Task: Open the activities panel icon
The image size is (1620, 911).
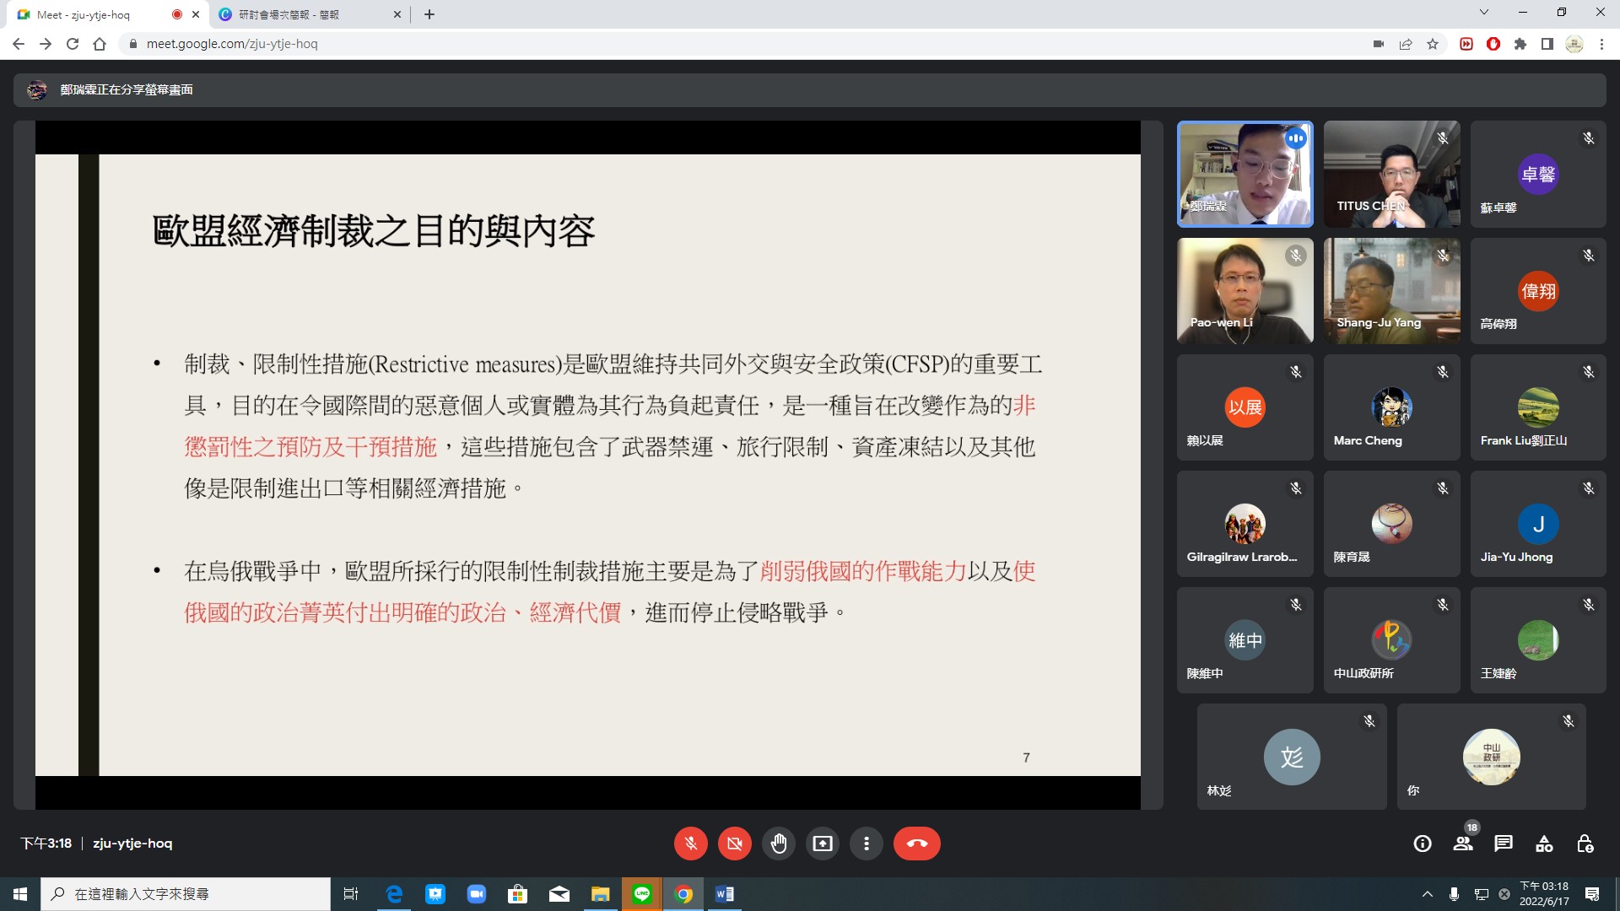Action: point(1544,844)
